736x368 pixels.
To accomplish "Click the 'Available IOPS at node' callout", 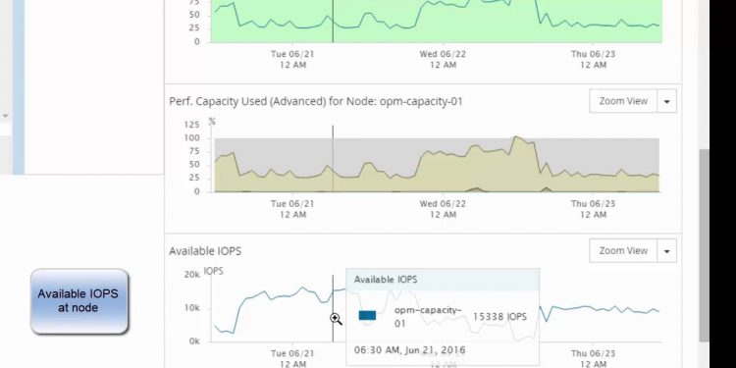I will (79, 301).
